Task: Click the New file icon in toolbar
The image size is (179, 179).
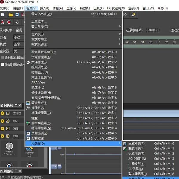Action: click(2, 15)
